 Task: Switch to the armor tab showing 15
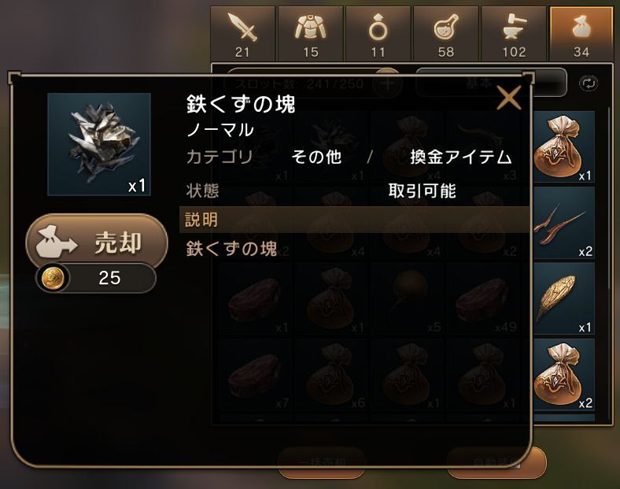(x=311, y=34)
